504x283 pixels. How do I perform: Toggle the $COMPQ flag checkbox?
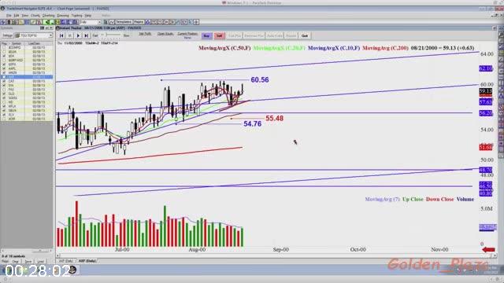(4, 47)
